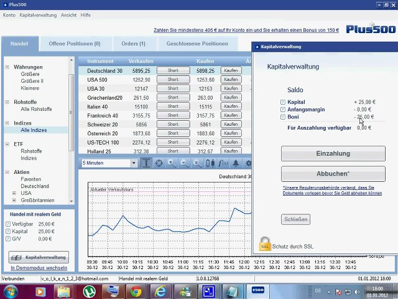
Task: Expand the USA stocks node
Action: point(14,193)
